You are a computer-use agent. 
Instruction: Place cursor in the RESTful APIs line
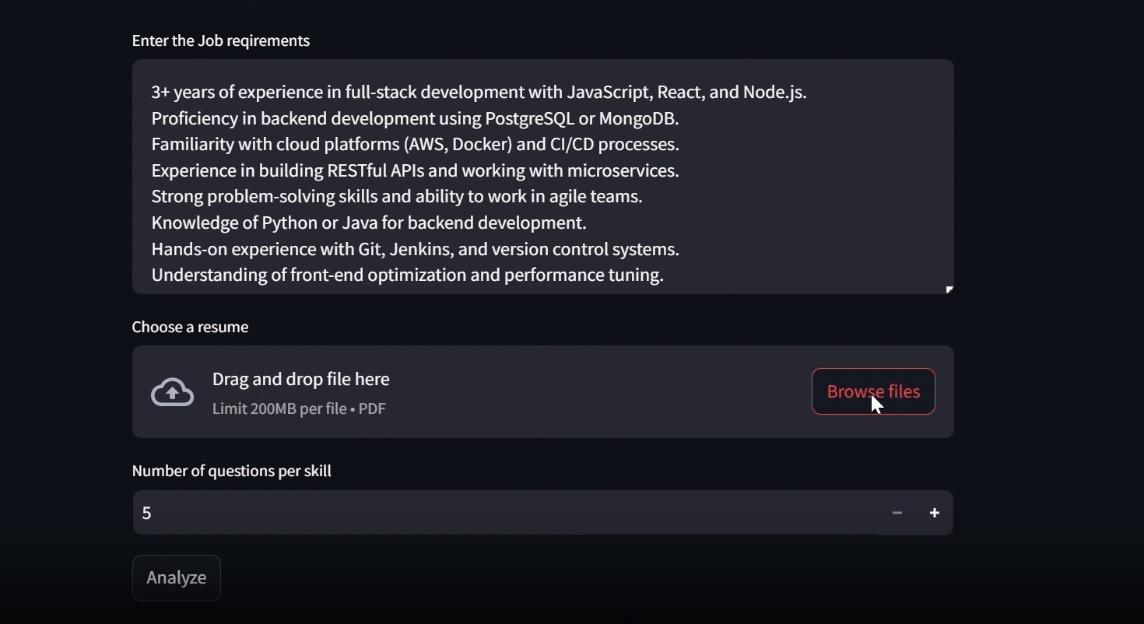coord(416,171)
